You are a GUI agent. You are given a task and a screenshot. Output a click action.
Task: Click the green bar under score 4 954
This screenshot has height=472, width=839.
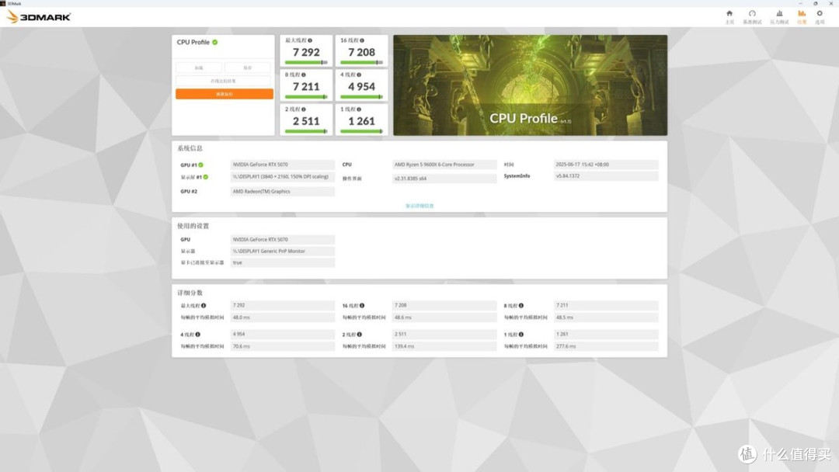click(362, 97)
